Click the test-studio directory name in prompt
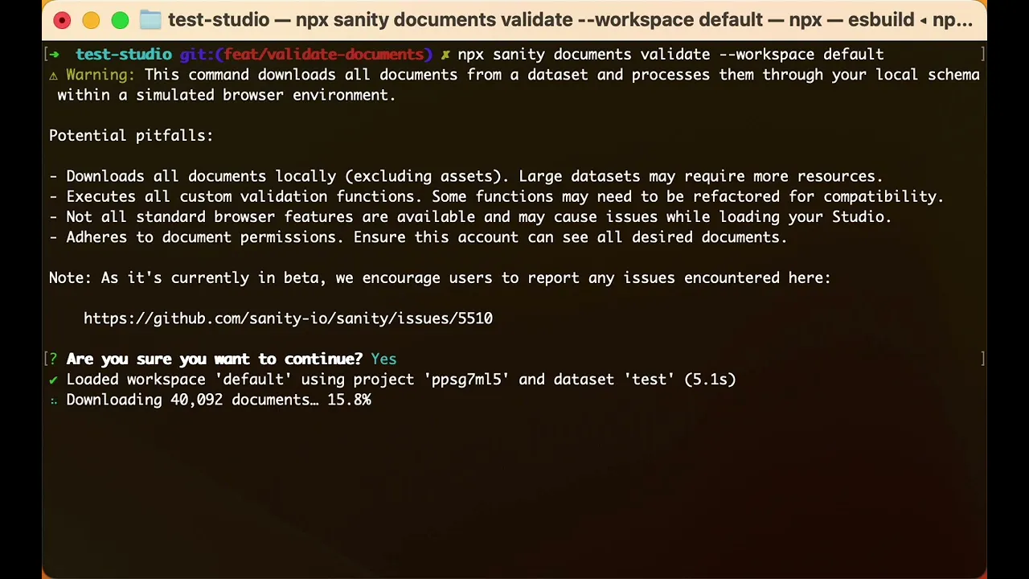 click(123, 55)
